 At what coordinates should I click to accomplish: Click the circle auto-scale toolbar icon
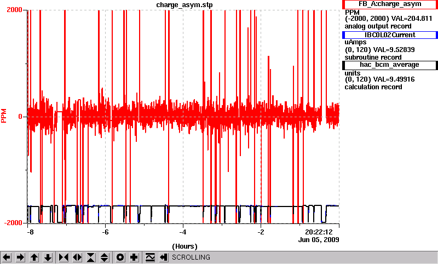tap(120, 257)
